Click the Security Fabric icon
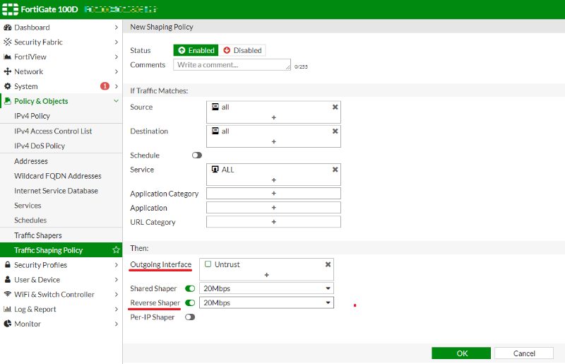Image resolution: width=565 pixels, height=364 pixels. pyautogui.click(x=8, y=42)
